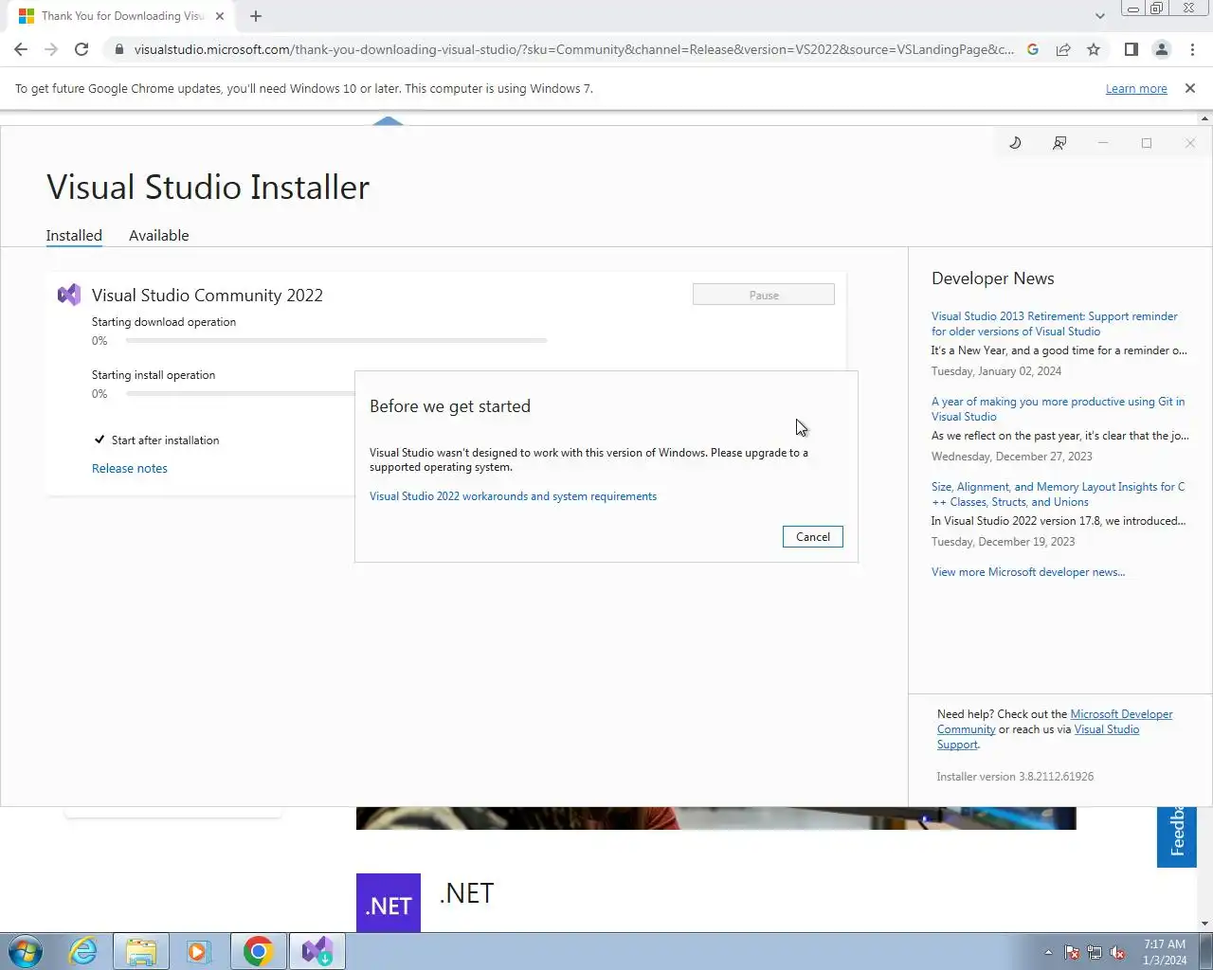1213x970 pixels.
Task: Open Windows Explorer from taskbar
Action: tap(140, 951)
